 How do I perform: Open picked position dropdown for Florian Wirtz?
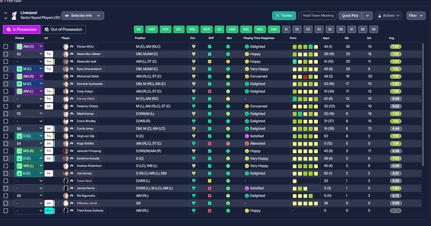pyautogui.click(x=29, y=47)
